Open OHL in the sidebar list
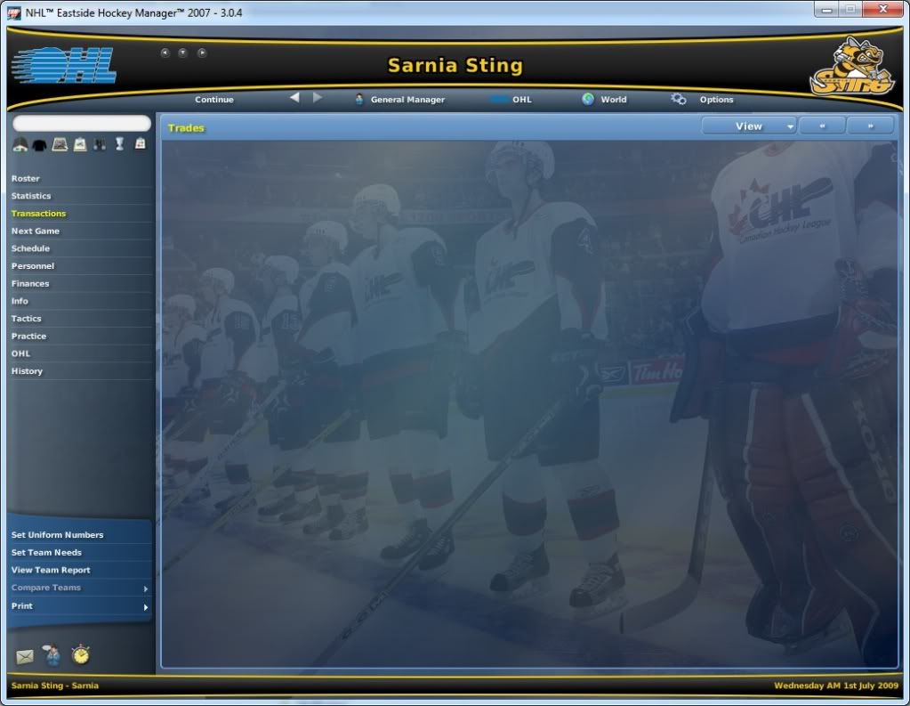This screenshot has width=910, height=706. tap(20, 353)
